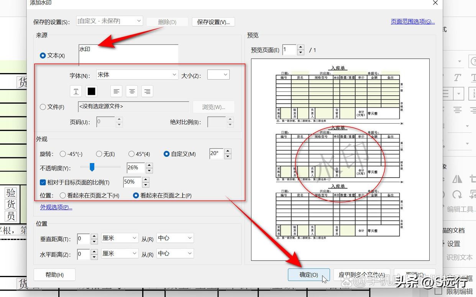Click rotate clockwise icon in right panel
Viewport: 476px width, 297px height.
point(457,194)
